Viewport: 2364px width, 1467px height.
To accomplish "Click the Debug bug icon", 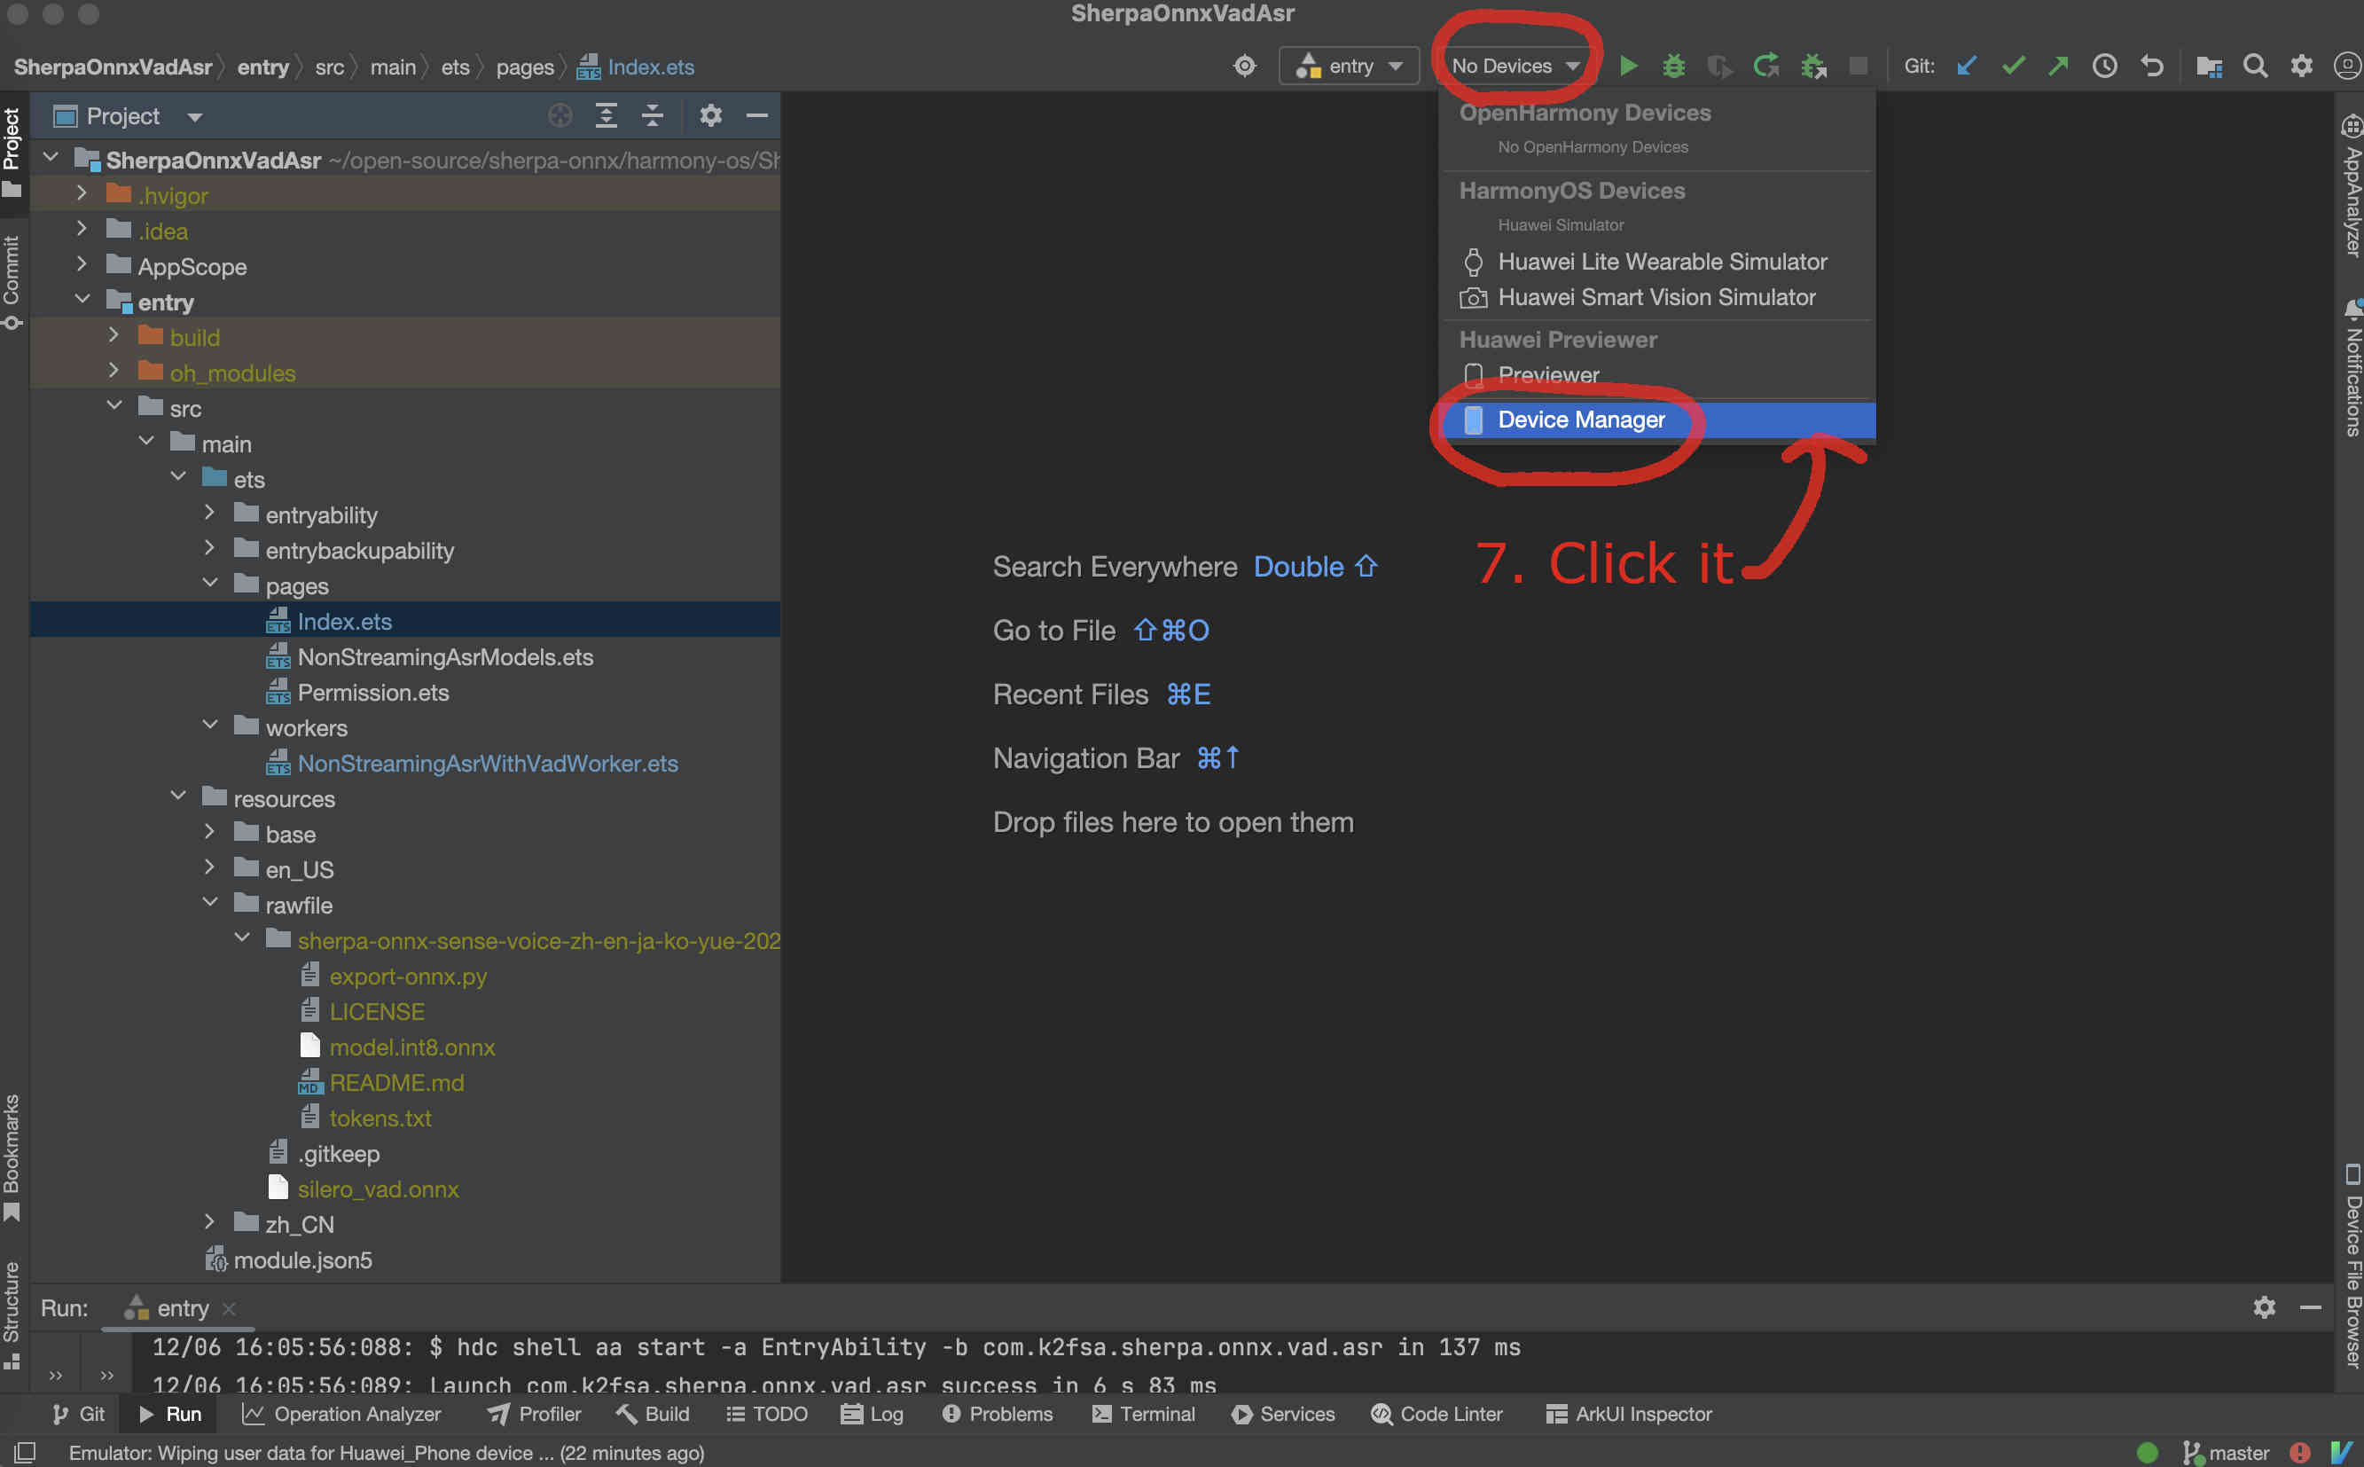I will pyautogui.click(x=1674, y=66).
